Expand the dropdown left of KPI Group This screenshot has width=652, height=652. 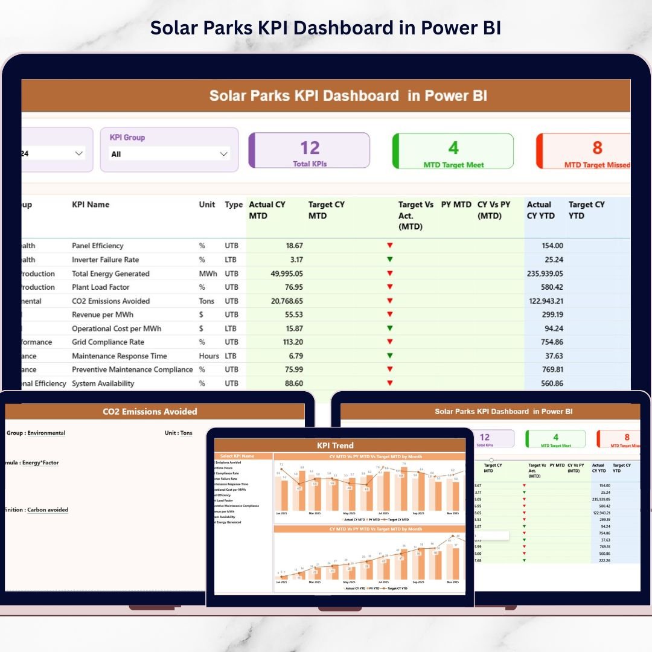click(78, 153)
